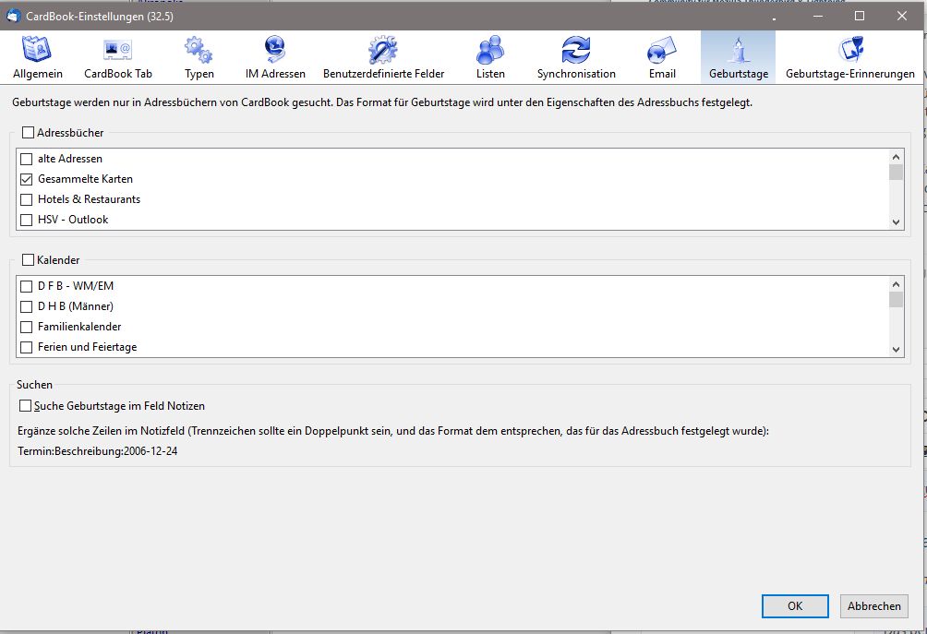Screen dimensions: 927x634
Task: Toggle the Kalender group checkbox
Action: (28, 259)
